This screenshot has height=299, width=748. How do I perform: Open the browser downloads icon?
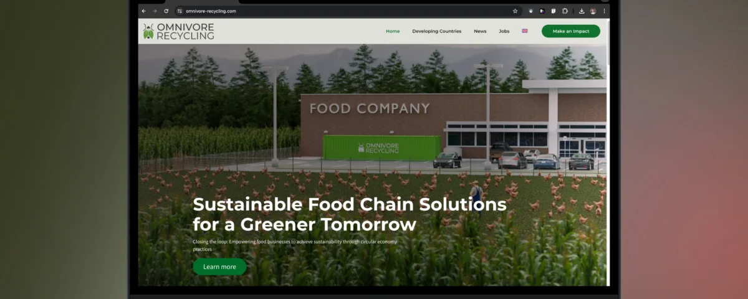point(582,11)
